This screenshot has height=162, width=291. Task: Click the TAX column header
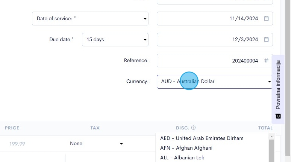coord(95,128)
